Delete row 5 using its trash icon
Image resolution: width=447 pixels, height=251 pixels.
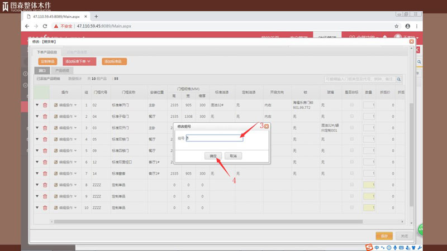click(x=45, y=150)
